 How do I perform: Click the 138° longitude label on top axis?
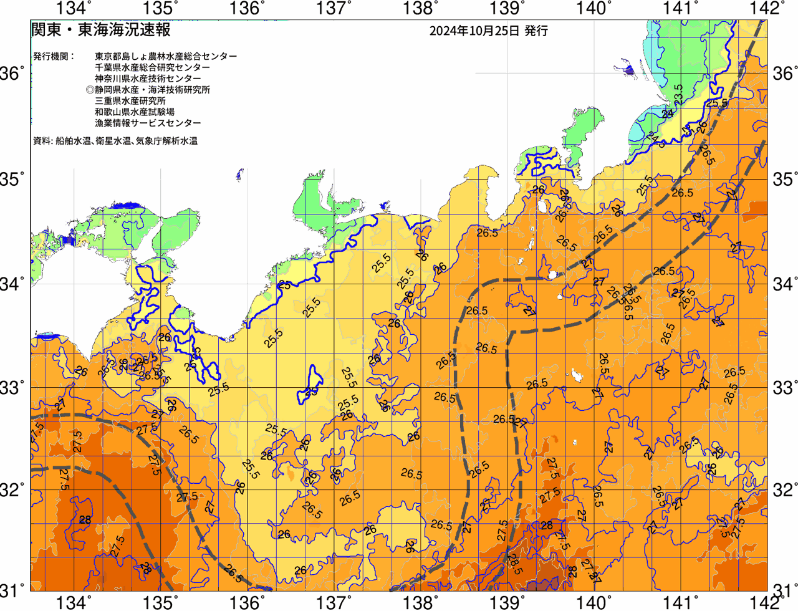pos(421,9)
